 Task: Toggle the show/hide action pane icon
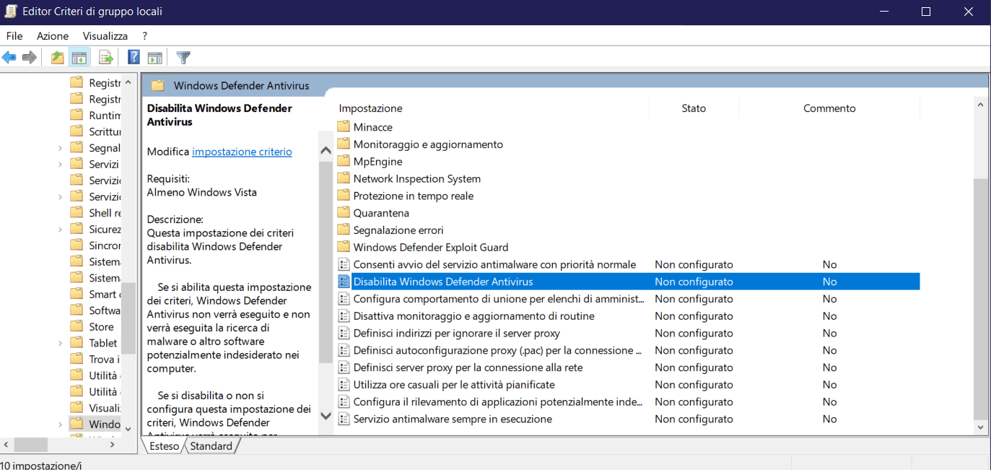click(154, 58)
